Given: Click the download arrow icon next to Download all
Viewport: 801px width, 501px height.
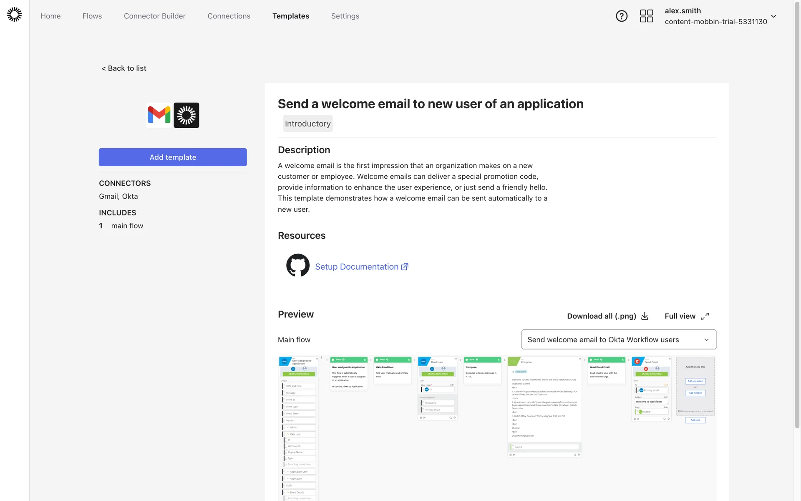Looking at the screenshot, I should [645, 316].
